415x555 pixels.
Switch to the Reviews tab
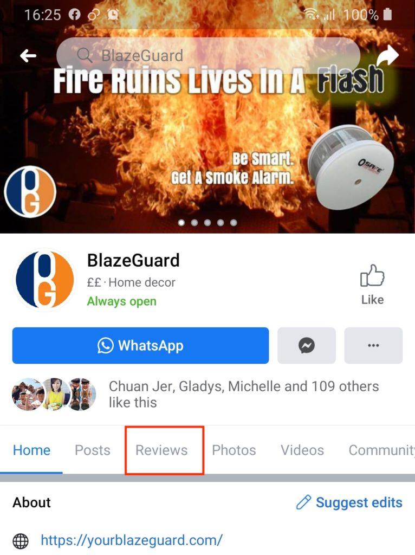point(161,450)
